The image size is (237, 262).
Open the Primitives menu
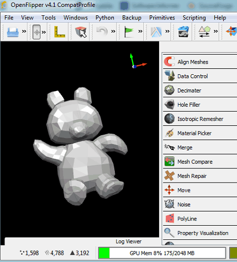(162, 18)
